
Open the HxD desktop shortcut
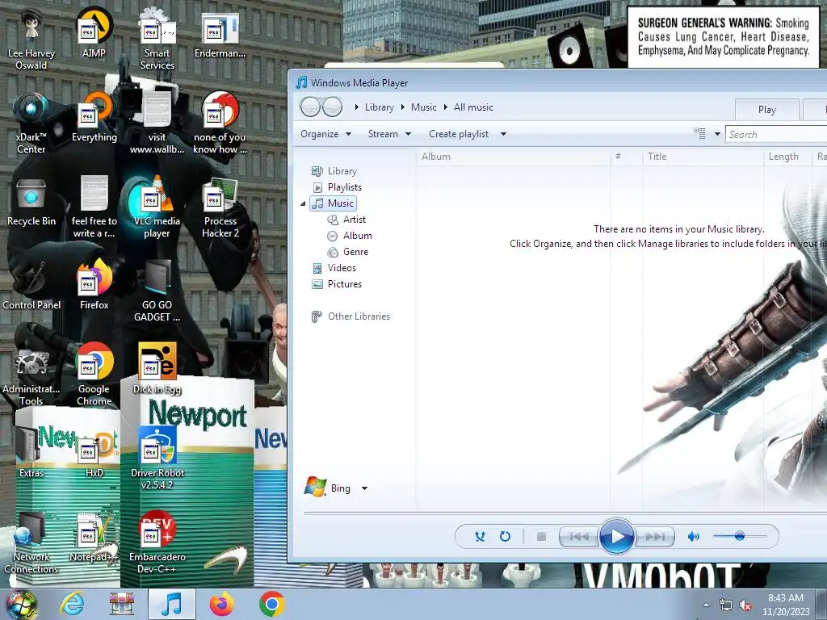pos(94,452)
